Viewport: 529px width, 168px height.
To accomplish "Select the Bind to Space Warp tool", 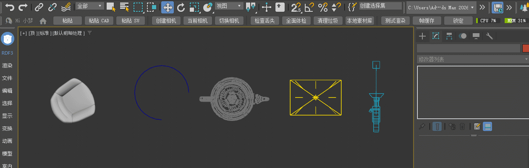I will tap(65, 7).
